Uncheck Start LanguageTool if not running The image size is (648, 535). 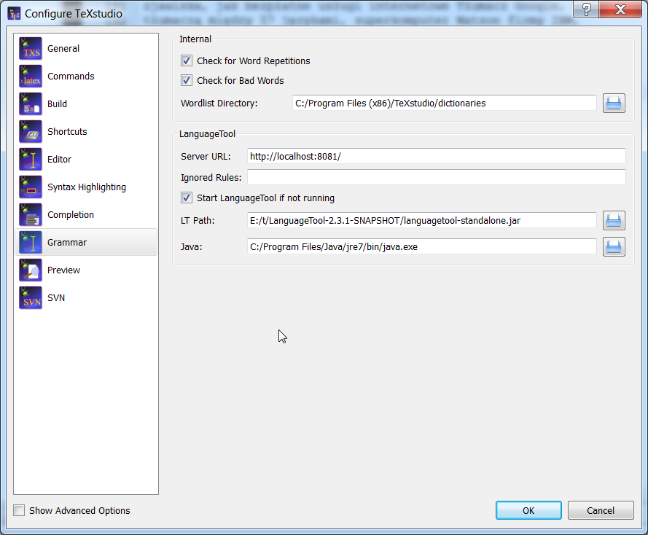186,198
